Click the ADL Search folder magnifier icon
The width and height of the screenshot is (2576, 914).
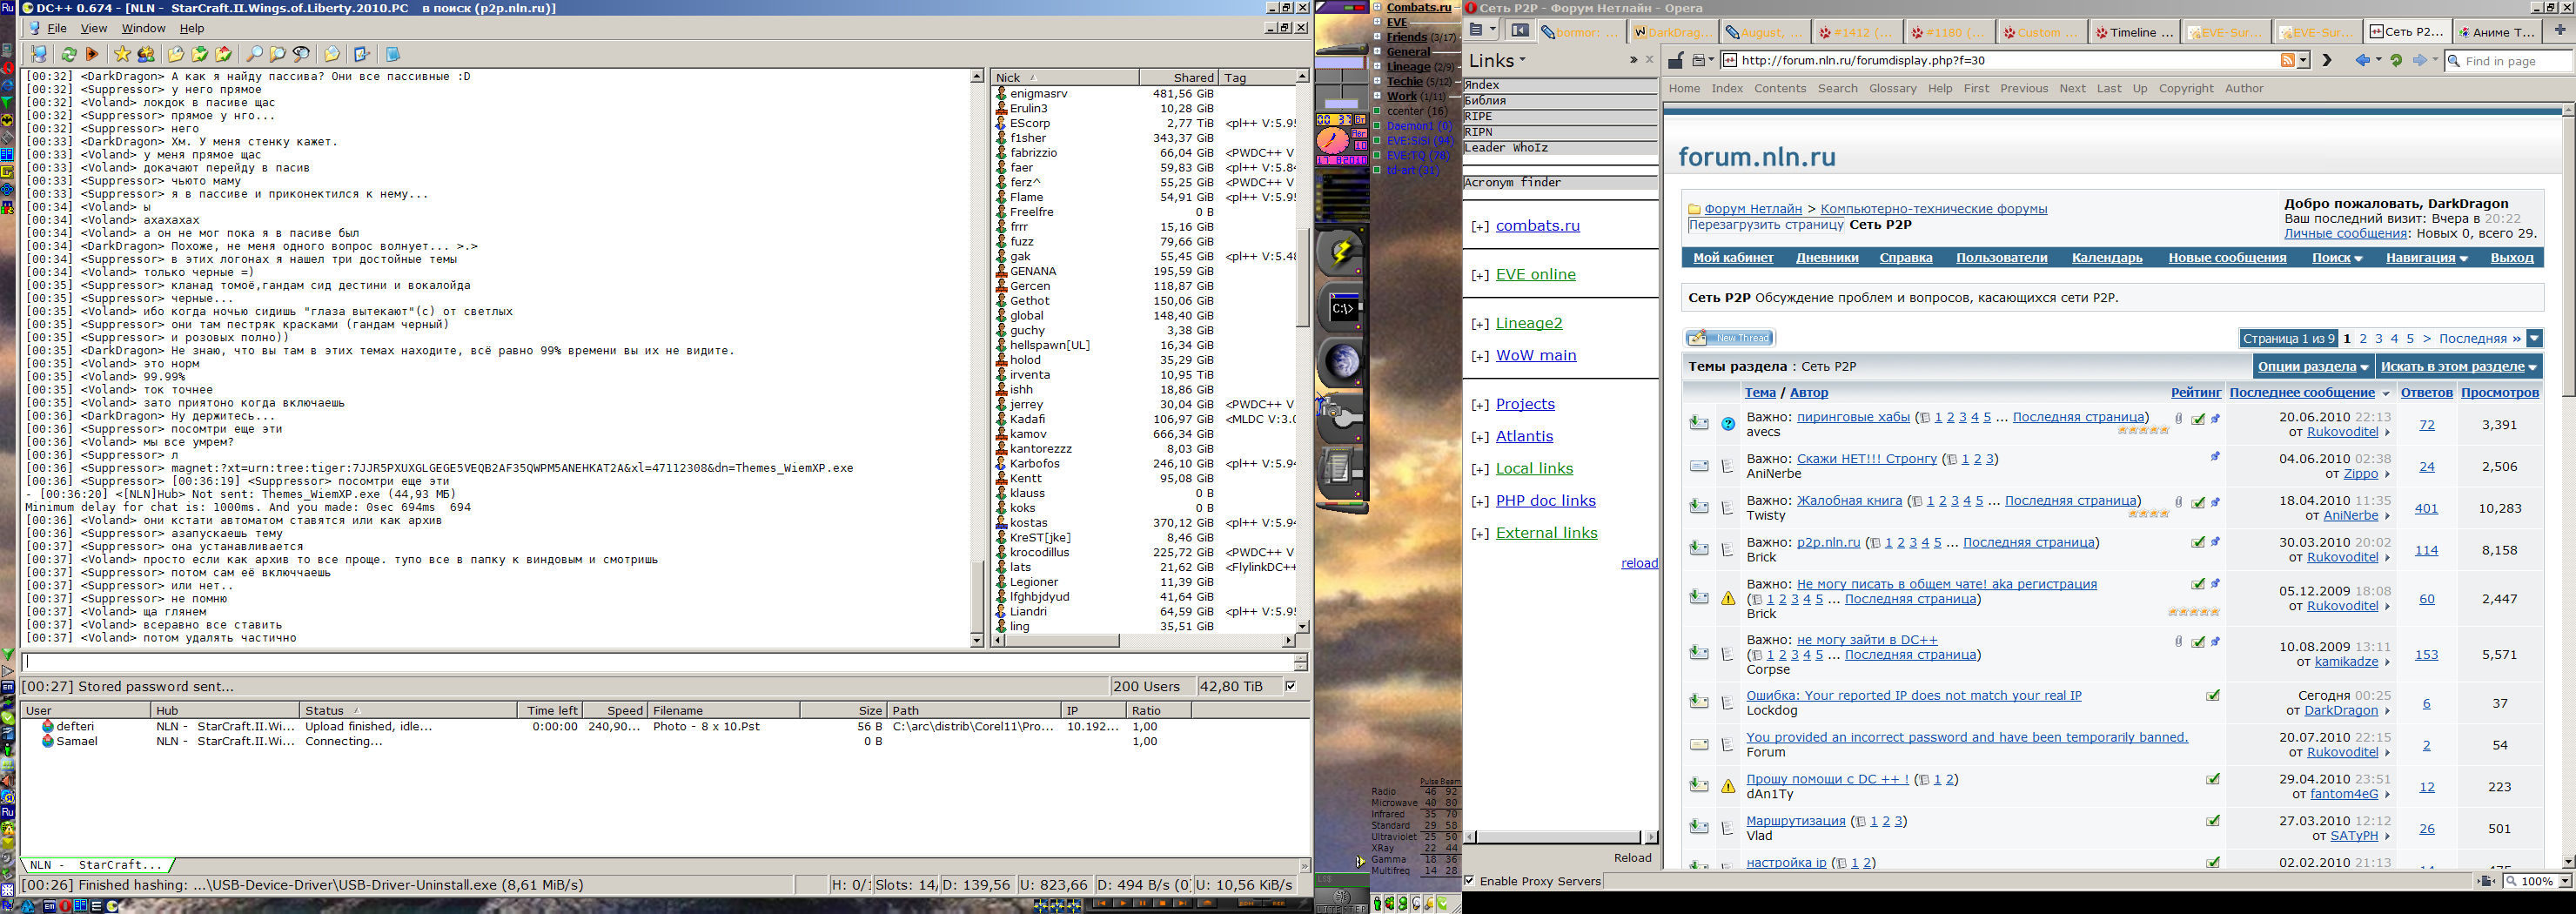[278, 54]
